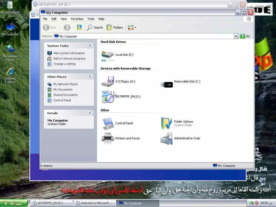The image size is (276, 207).
Task: Open Printers and Faxes icon
Action: [x=108, y=138]
